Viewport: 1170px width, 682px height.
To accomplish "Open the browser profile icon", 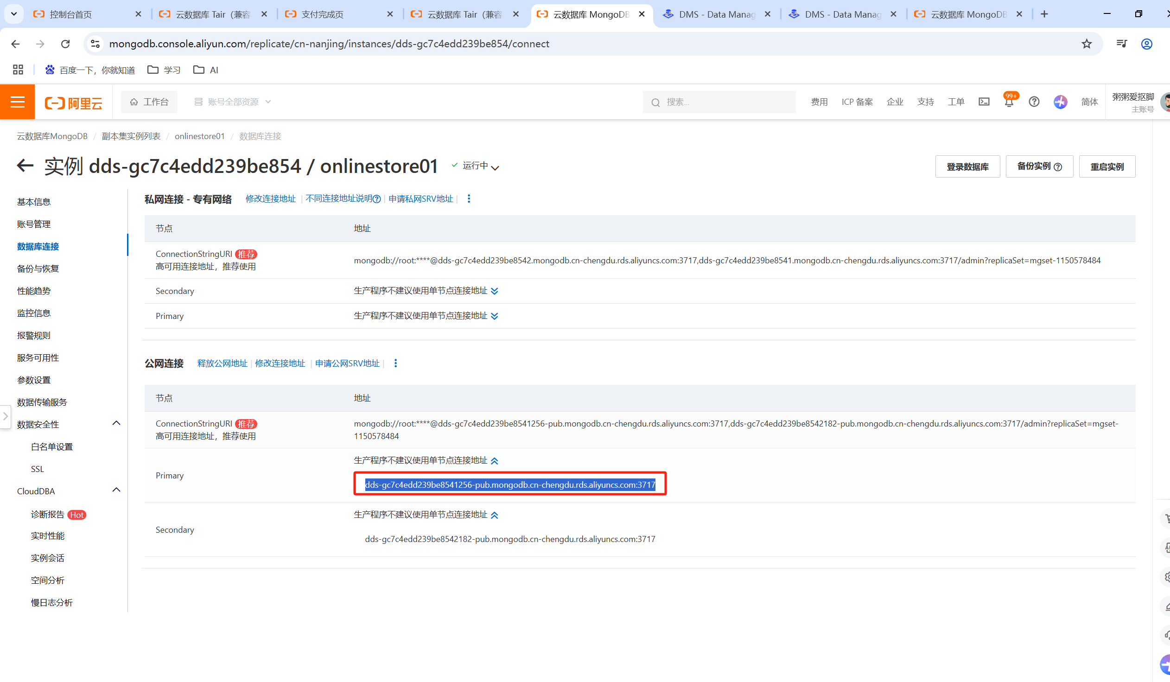I will [1146, 44].
